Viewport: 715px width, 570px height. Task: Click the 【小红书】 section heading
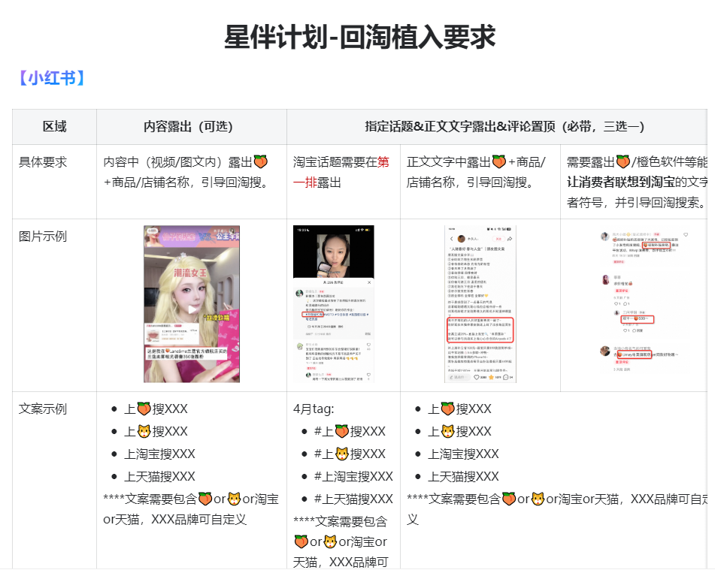[50, 77]
